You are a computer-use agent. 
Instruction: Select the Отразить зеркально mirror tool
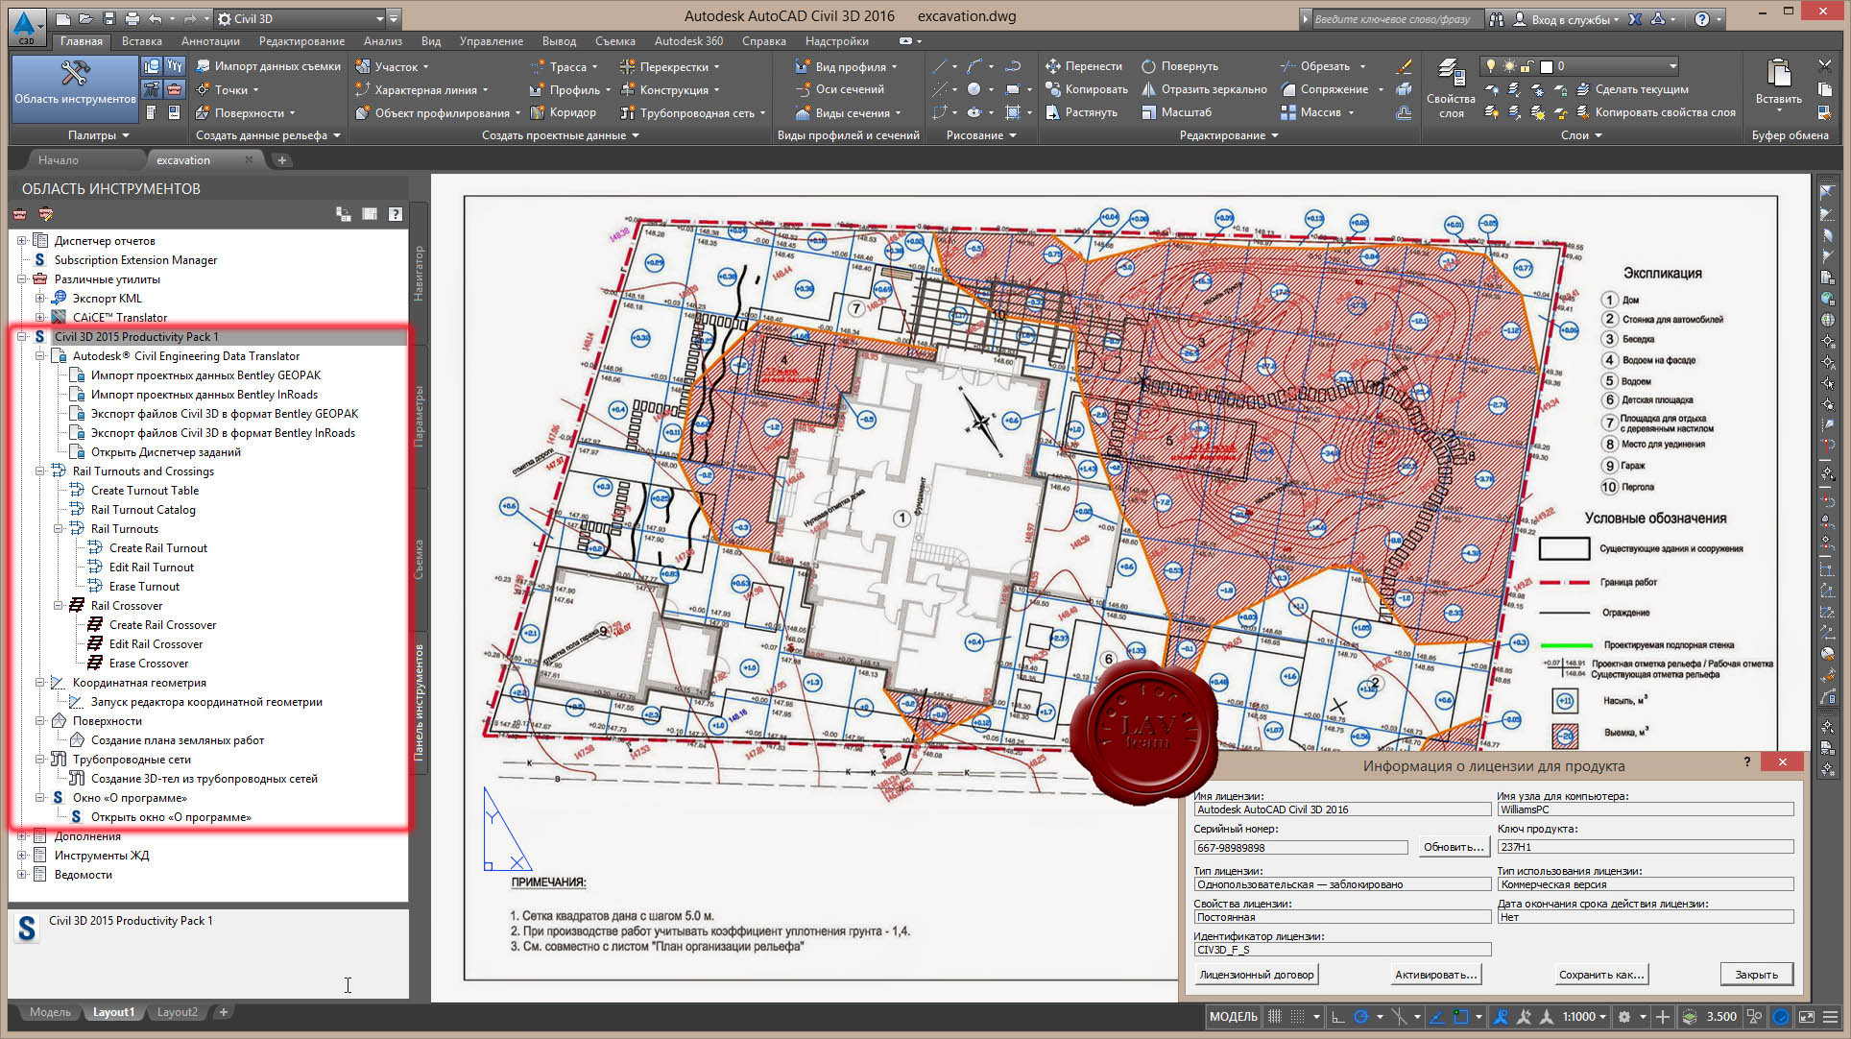click(1204, 89)
